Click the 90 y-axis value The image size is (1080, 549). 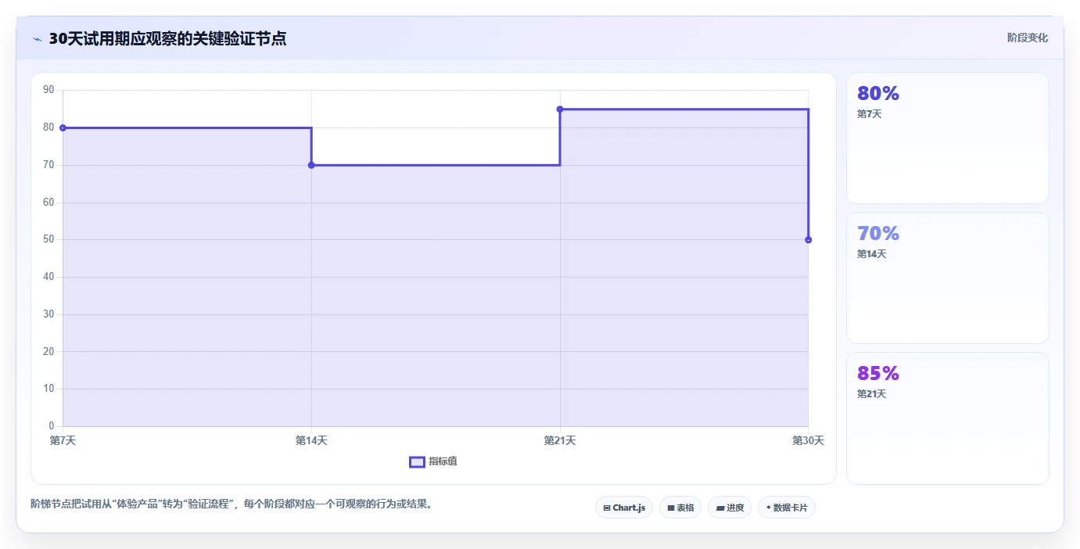(x=48, y=90)
